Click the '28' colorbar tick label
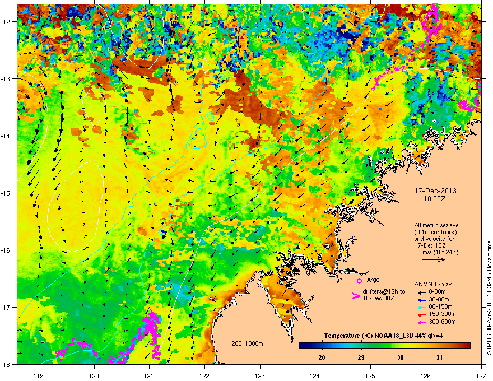This screenshot has height=381, width=493. 322,357
